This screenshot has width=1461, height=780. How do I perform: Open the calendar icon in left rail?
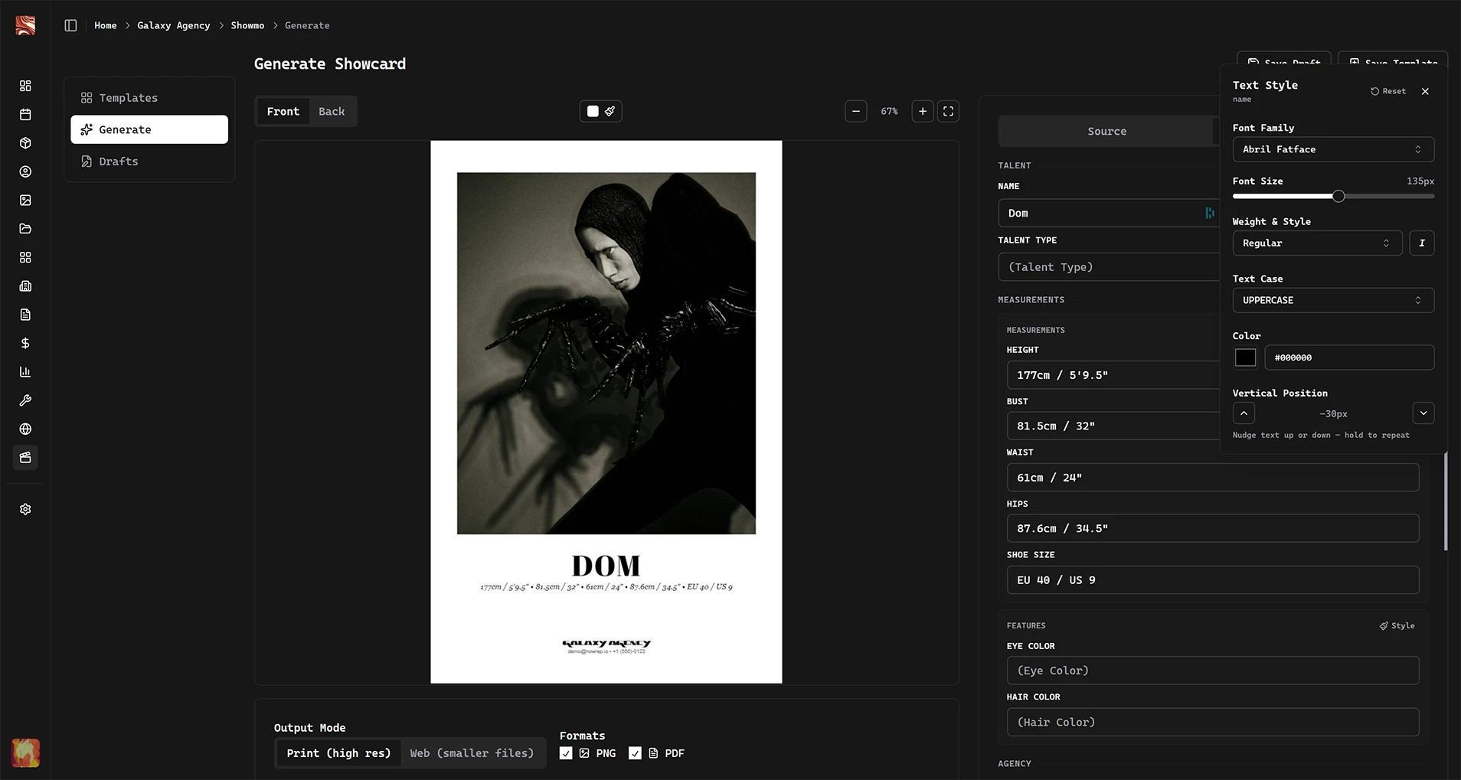click(25, 115)
